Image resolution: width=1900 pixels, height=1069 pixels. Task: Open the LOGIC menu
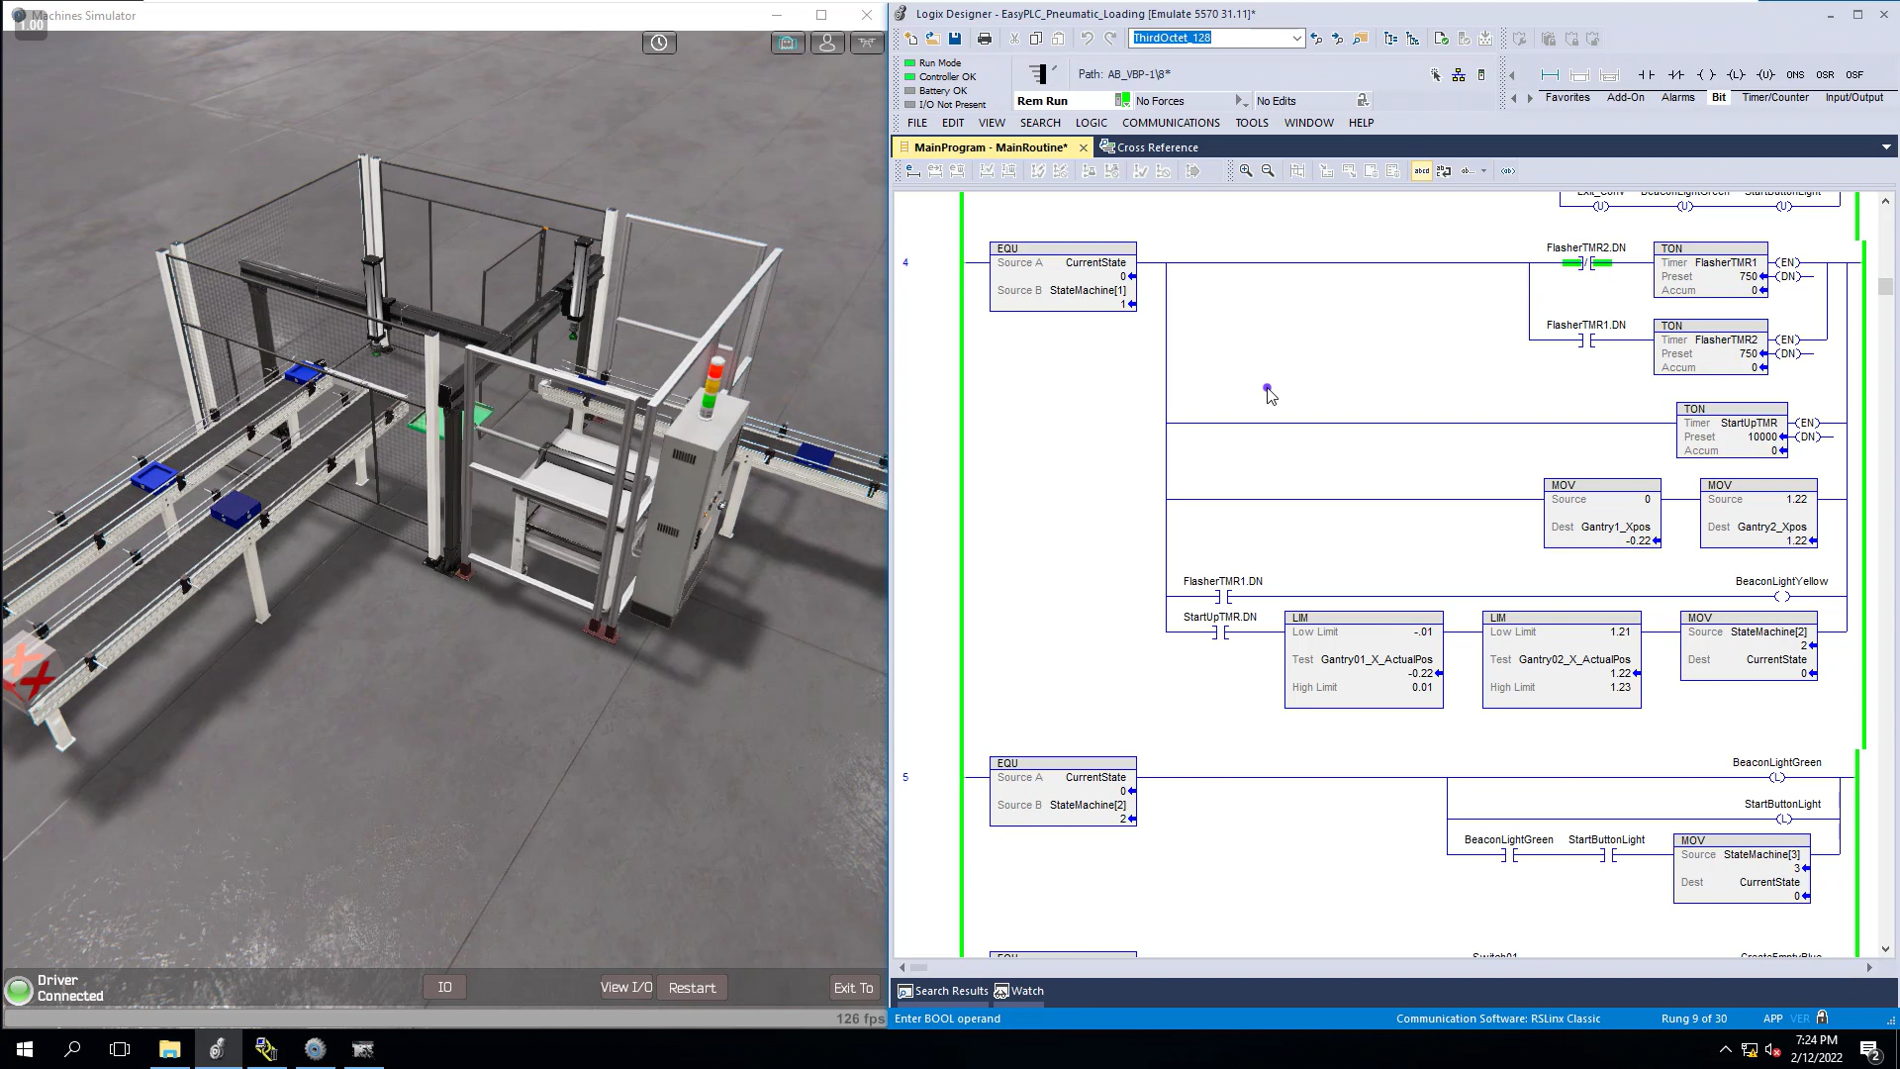(1092, 123)
